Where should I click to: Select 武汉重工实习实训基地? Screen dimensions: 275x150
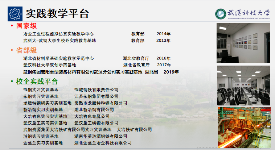point(45,123)
